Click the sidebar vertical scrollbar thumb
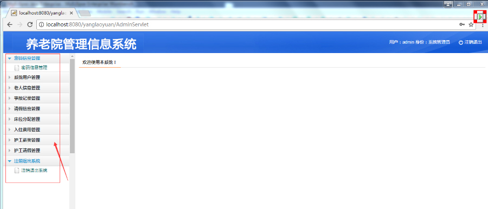The height and width of the screenshot is (209, 488). 72,106
